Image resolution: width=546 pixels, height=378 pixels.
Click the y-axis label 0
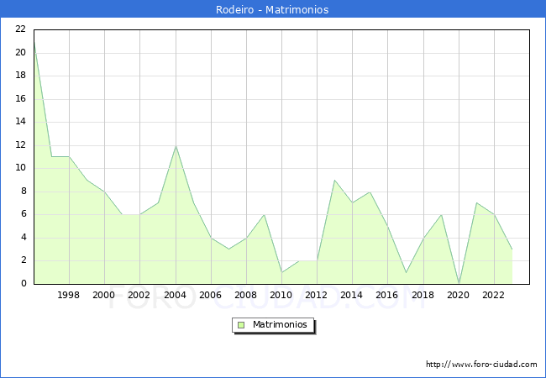pos(24,284)
